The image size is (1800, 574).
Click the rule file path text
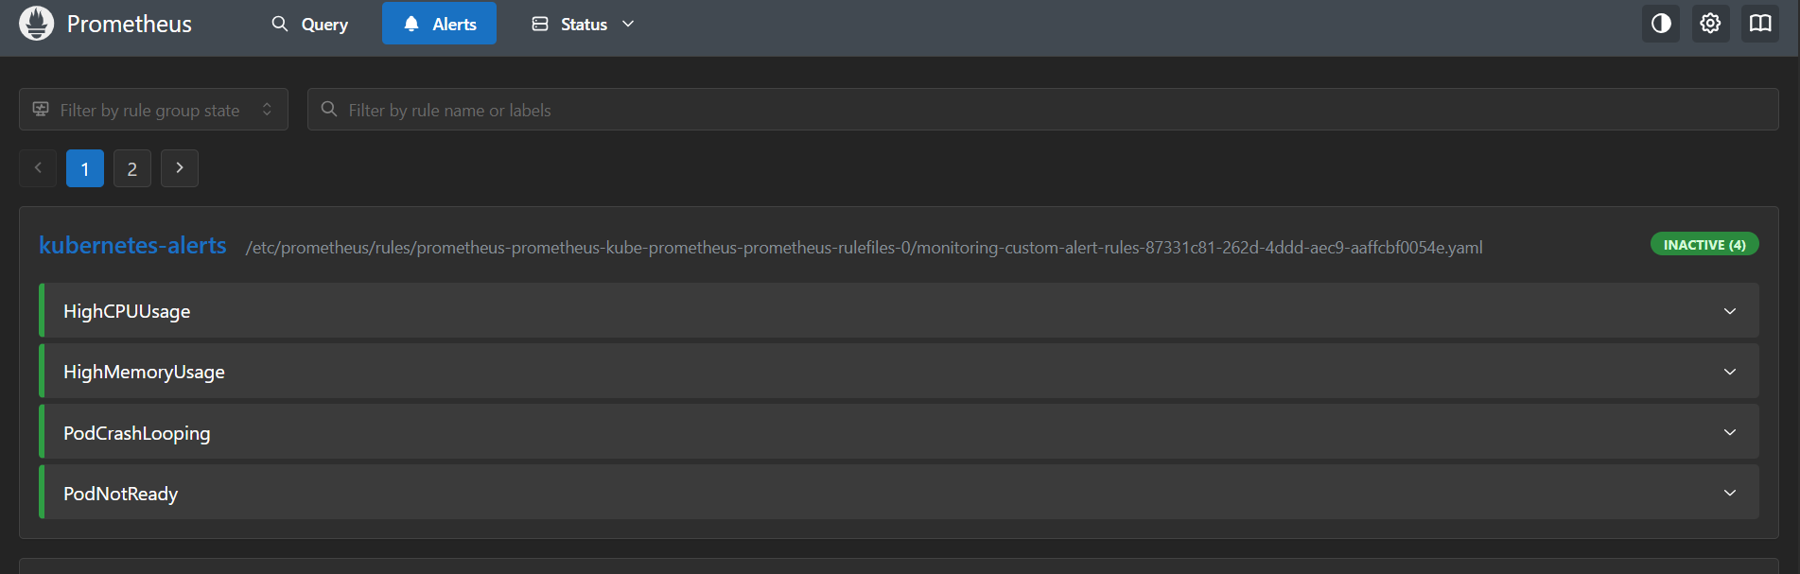[864, 248]
